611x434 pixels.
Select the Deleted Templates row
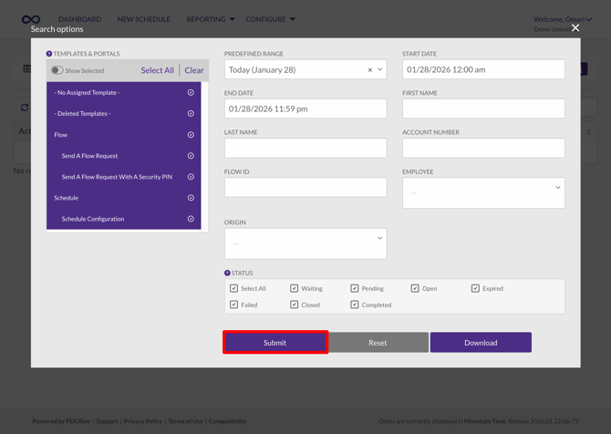click(x=124, y=113)
